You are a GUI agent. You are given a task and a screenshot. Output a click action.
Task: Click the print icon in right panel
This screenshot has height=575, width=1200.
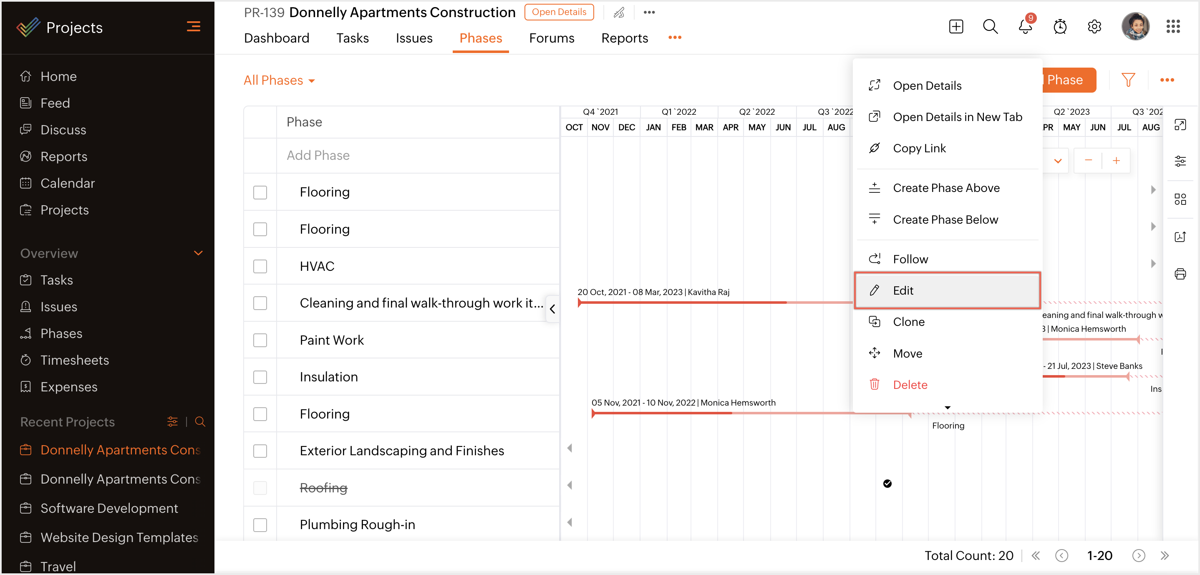click(1180, 274)
